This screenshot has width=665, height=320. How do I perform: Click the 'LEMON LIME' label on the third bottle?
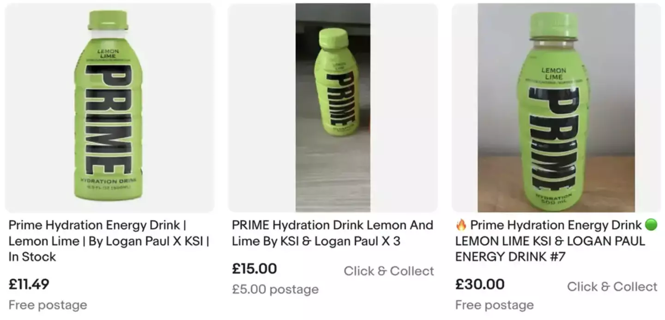click(553, 74)
